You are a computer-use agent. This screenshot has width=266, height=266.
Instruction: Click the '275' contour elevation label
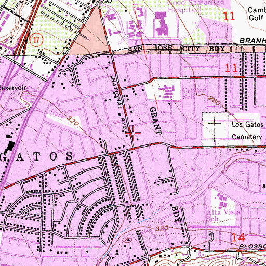(x=15, y=31)
